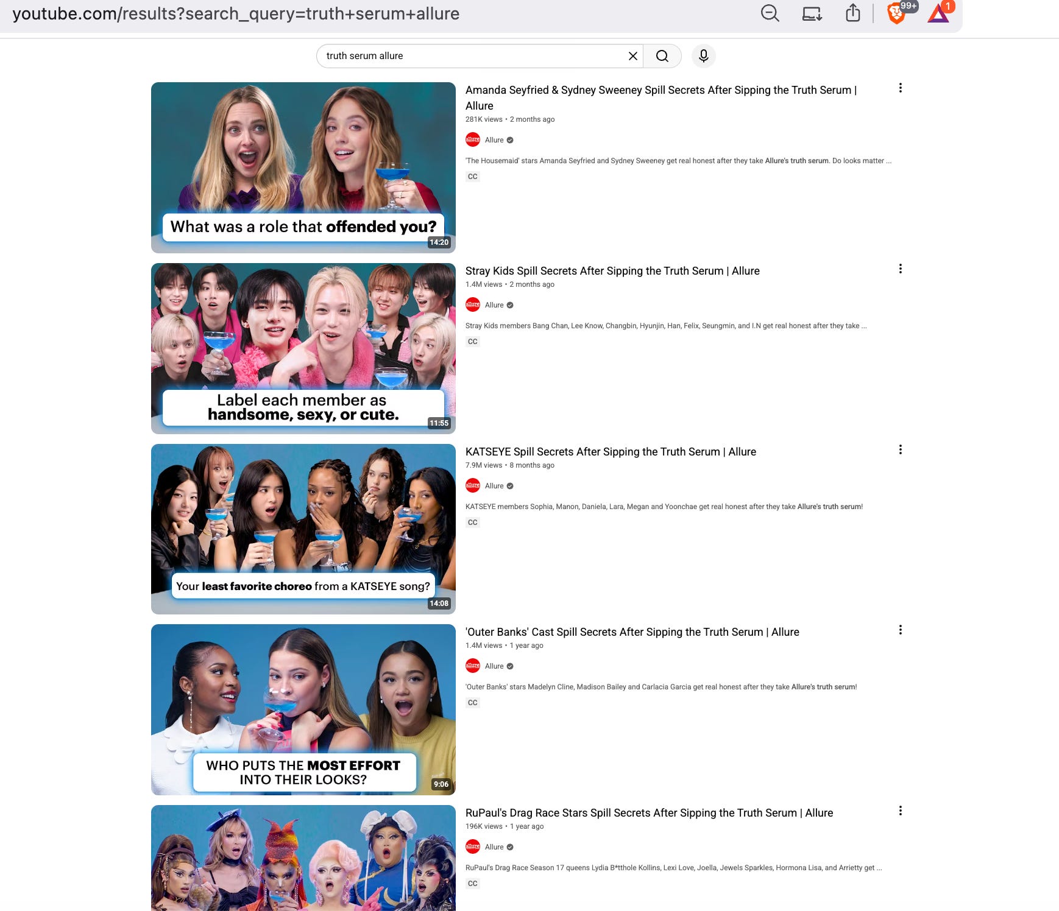The height and width of the screenshot is (911, 1059).
Task: Click Allure channel avatar under KATSEYE video
Action: pyautogui.click(x=473, y=486)
